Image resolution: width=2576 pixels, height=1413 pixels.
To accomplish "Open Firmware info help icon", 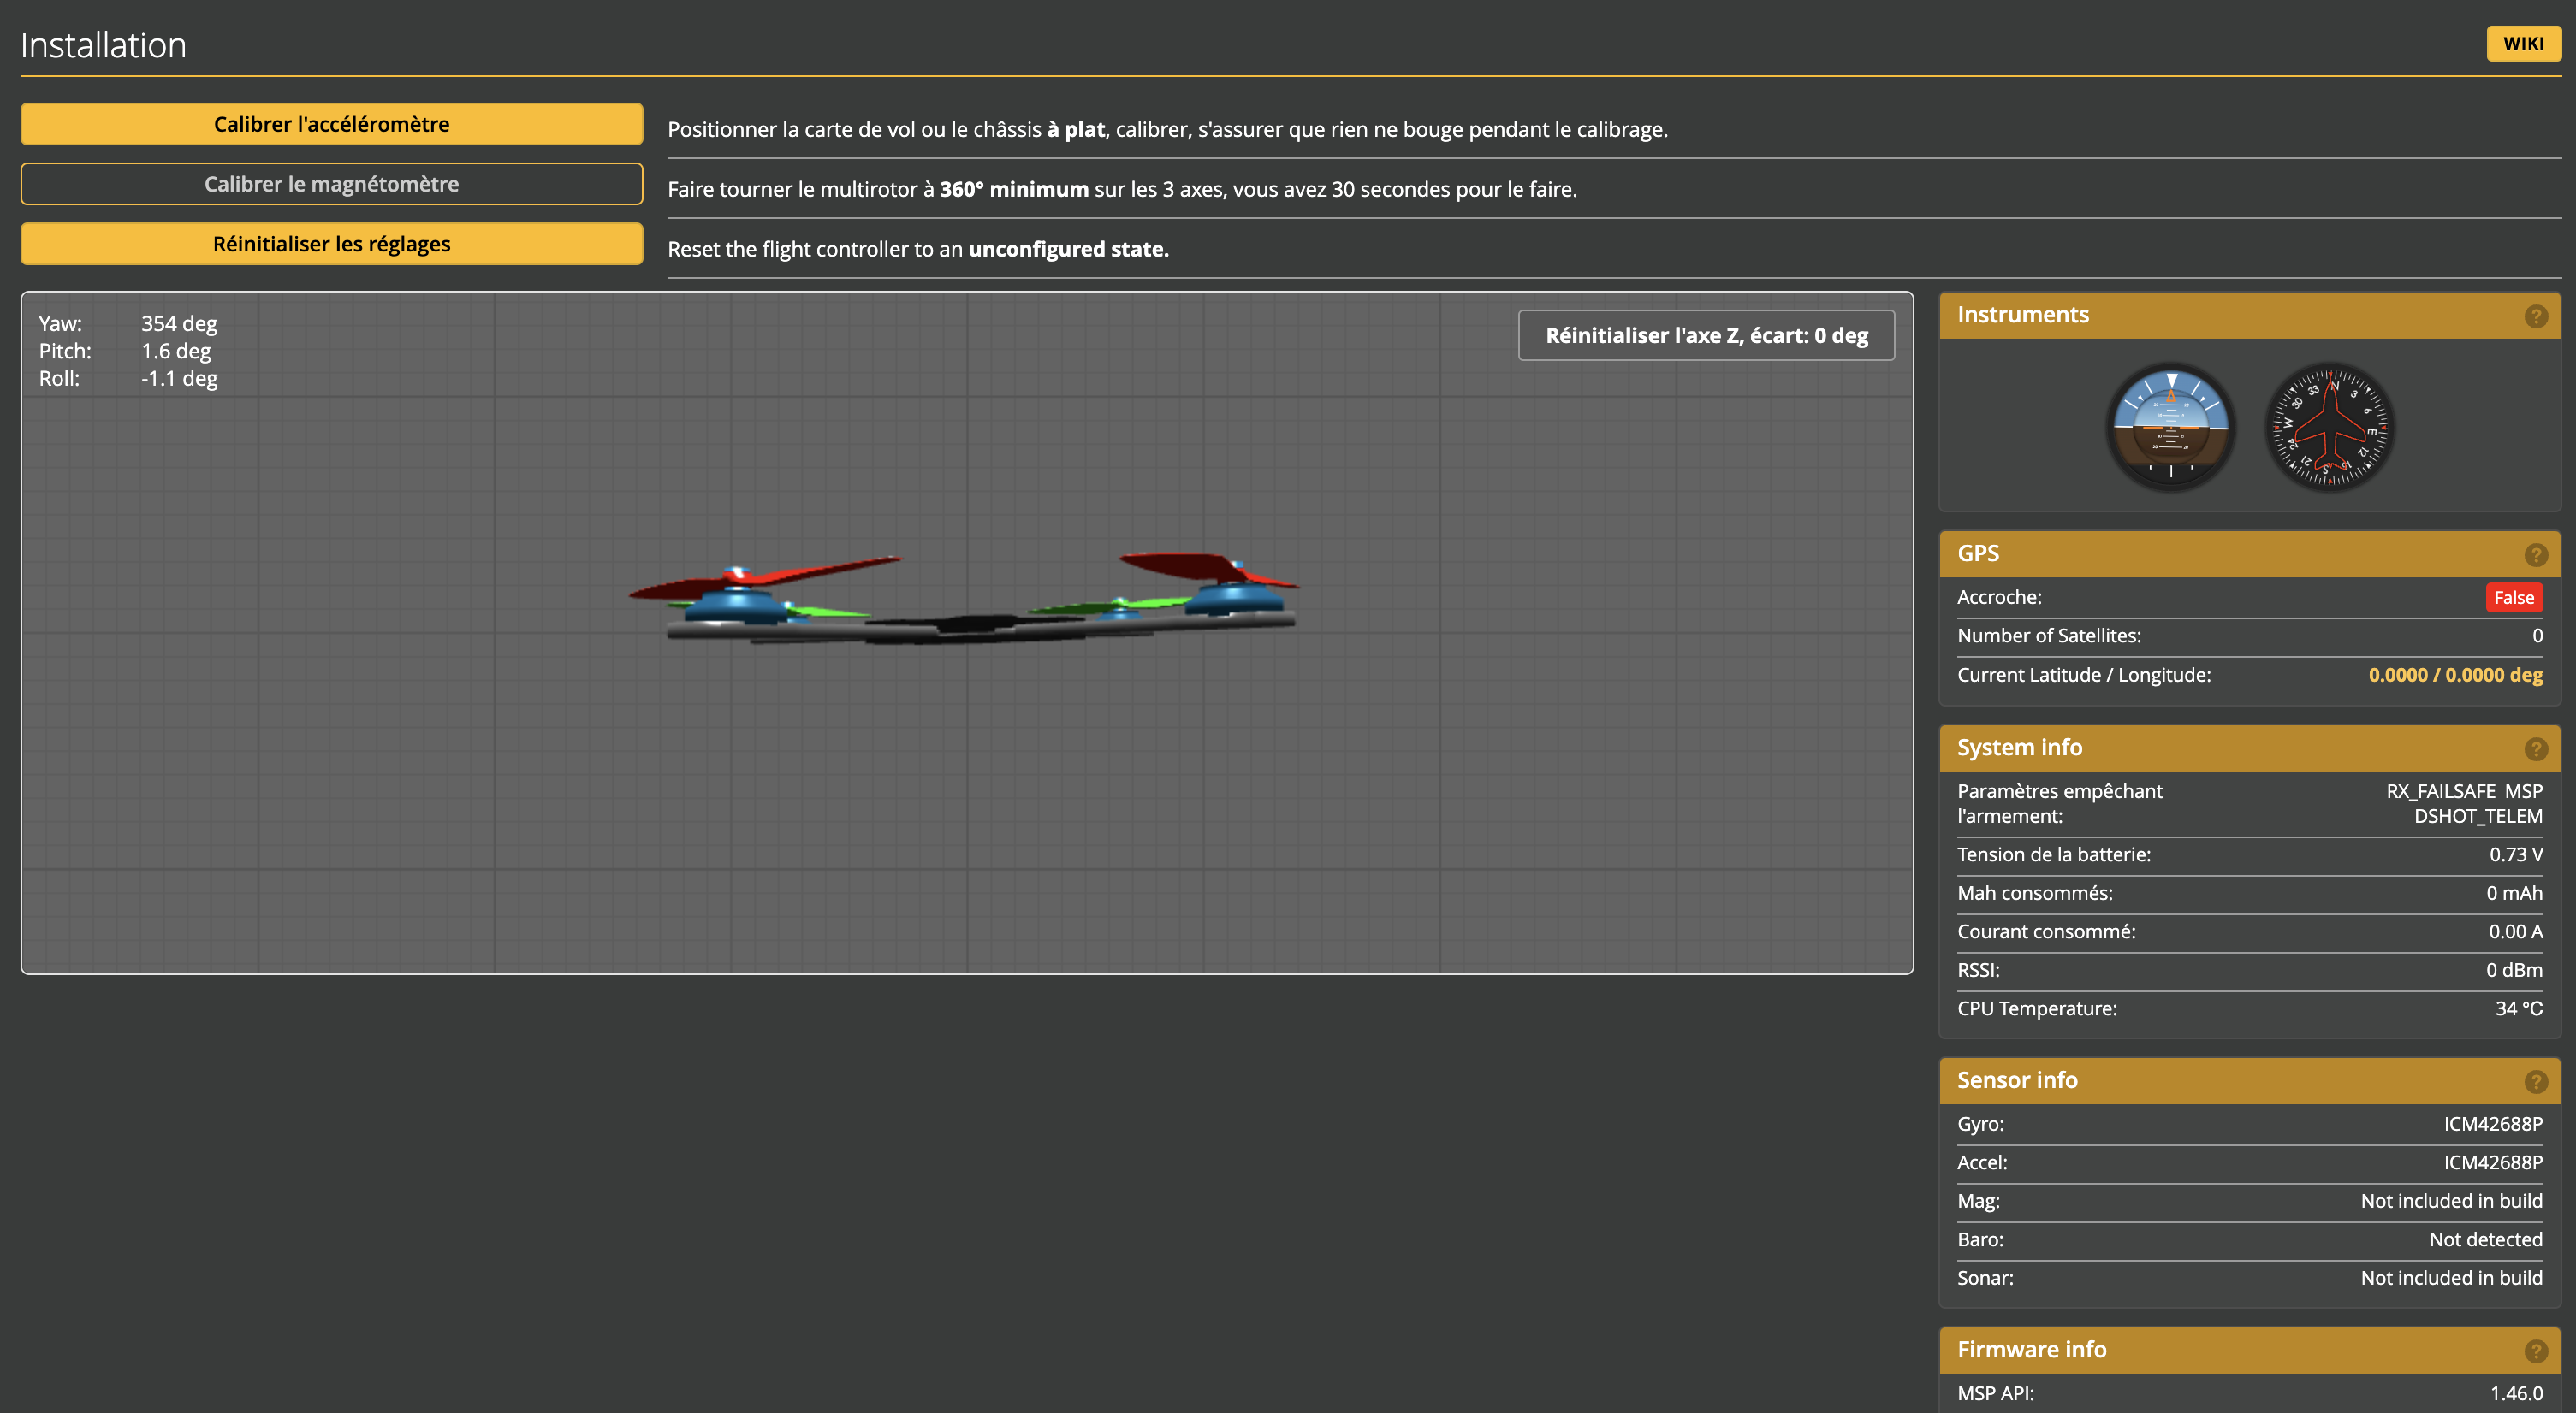I will [x=2535, y=1351].
